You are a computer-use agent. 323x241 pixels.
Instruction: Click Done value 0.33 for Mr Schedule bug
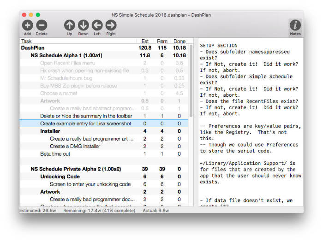point(179,78)
